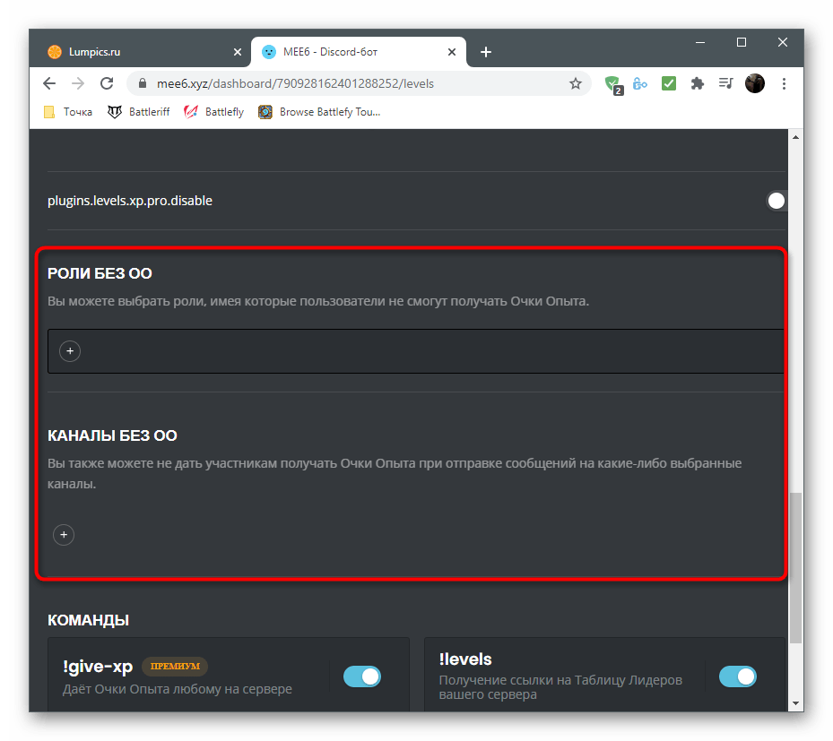833x741 pixels.
Task: Bookmark this page with star icon
Action: point(576,83)
